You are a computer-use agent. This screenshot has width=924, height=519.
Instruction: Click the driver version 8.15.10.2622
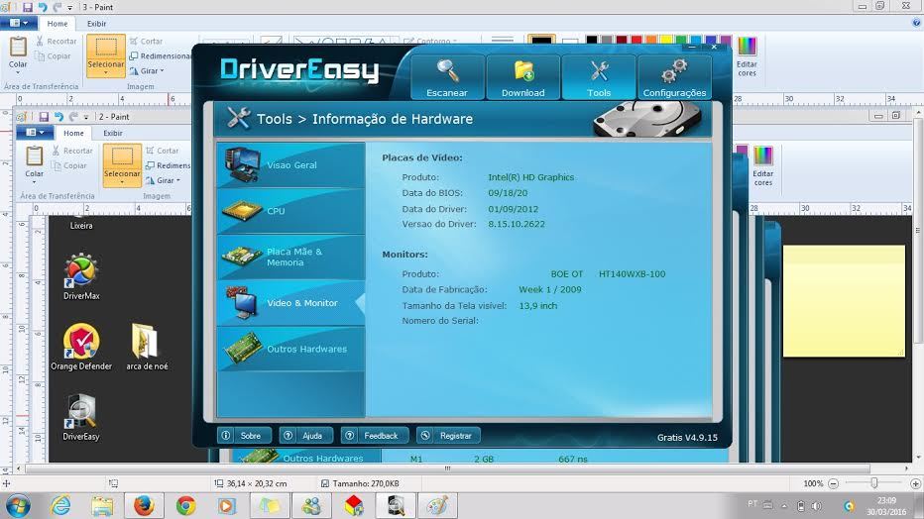(x=517, y=224)
